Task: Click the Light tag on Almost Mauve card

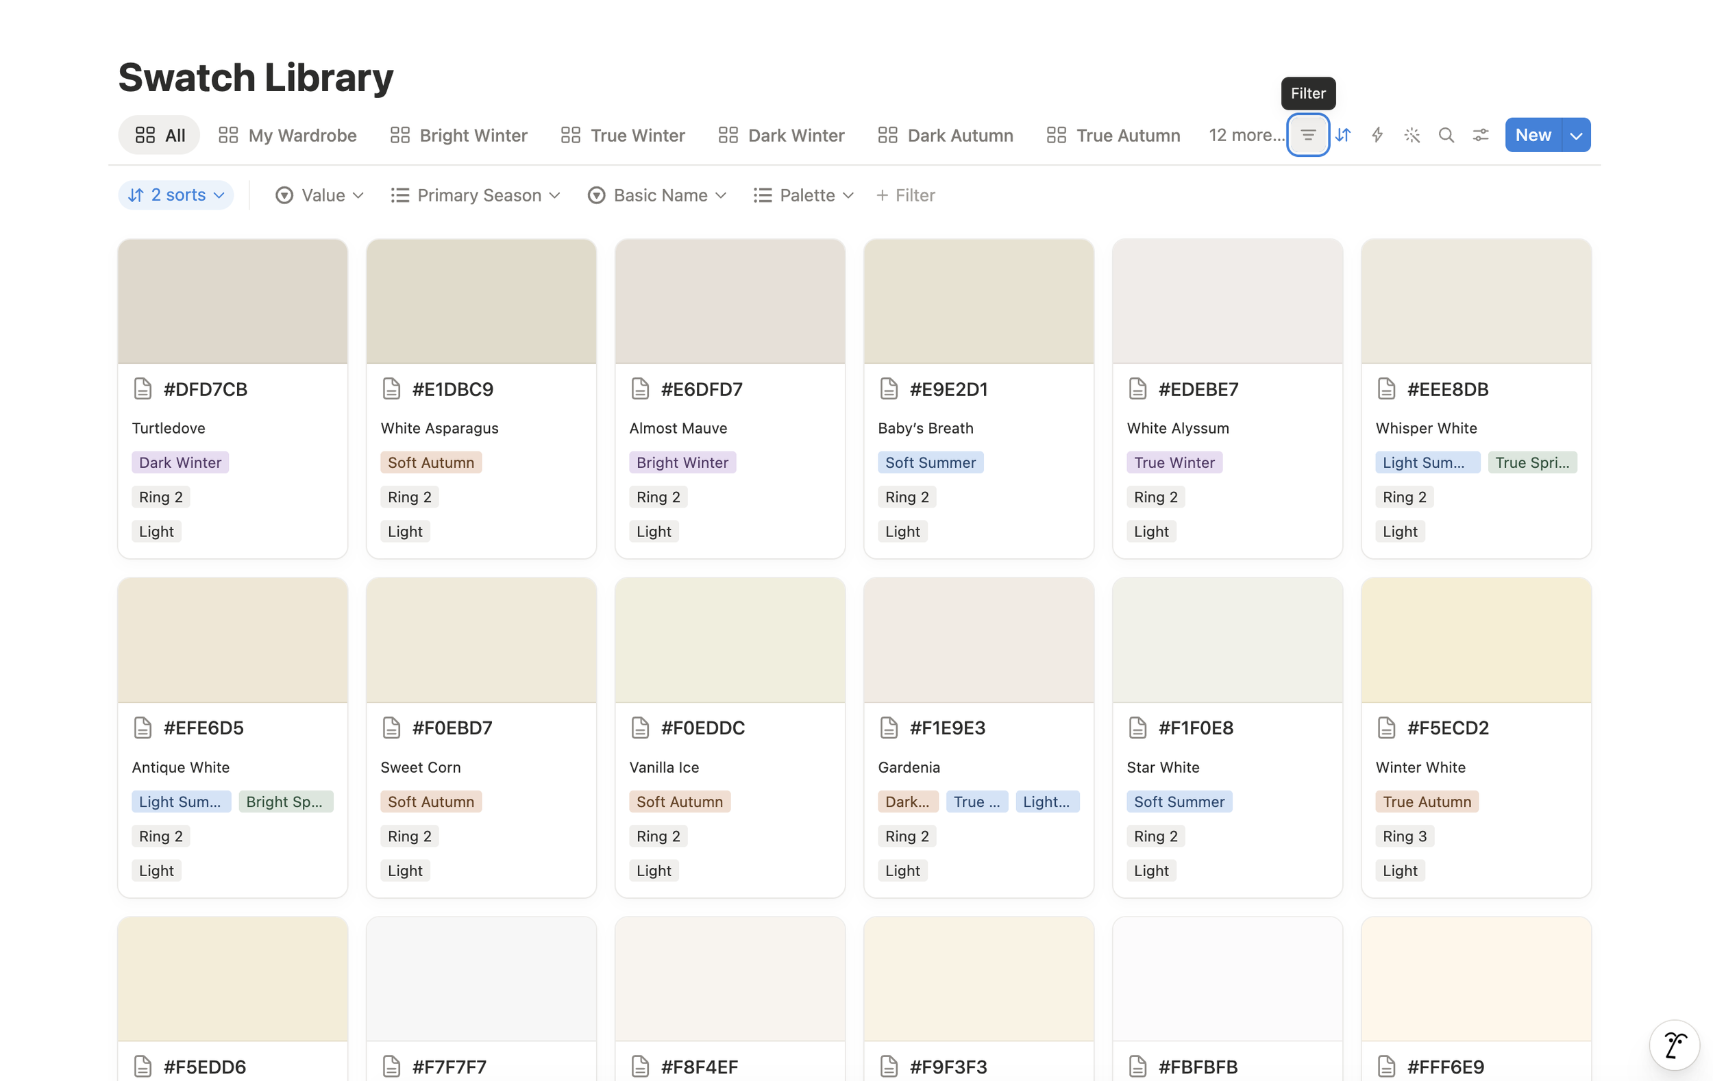Action: click(654, 532)
